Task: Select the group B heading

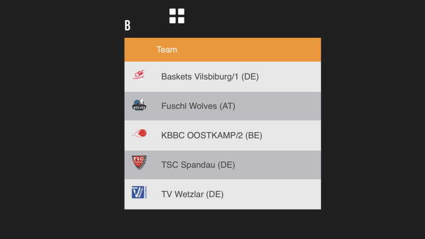Action: pos(127,25)
